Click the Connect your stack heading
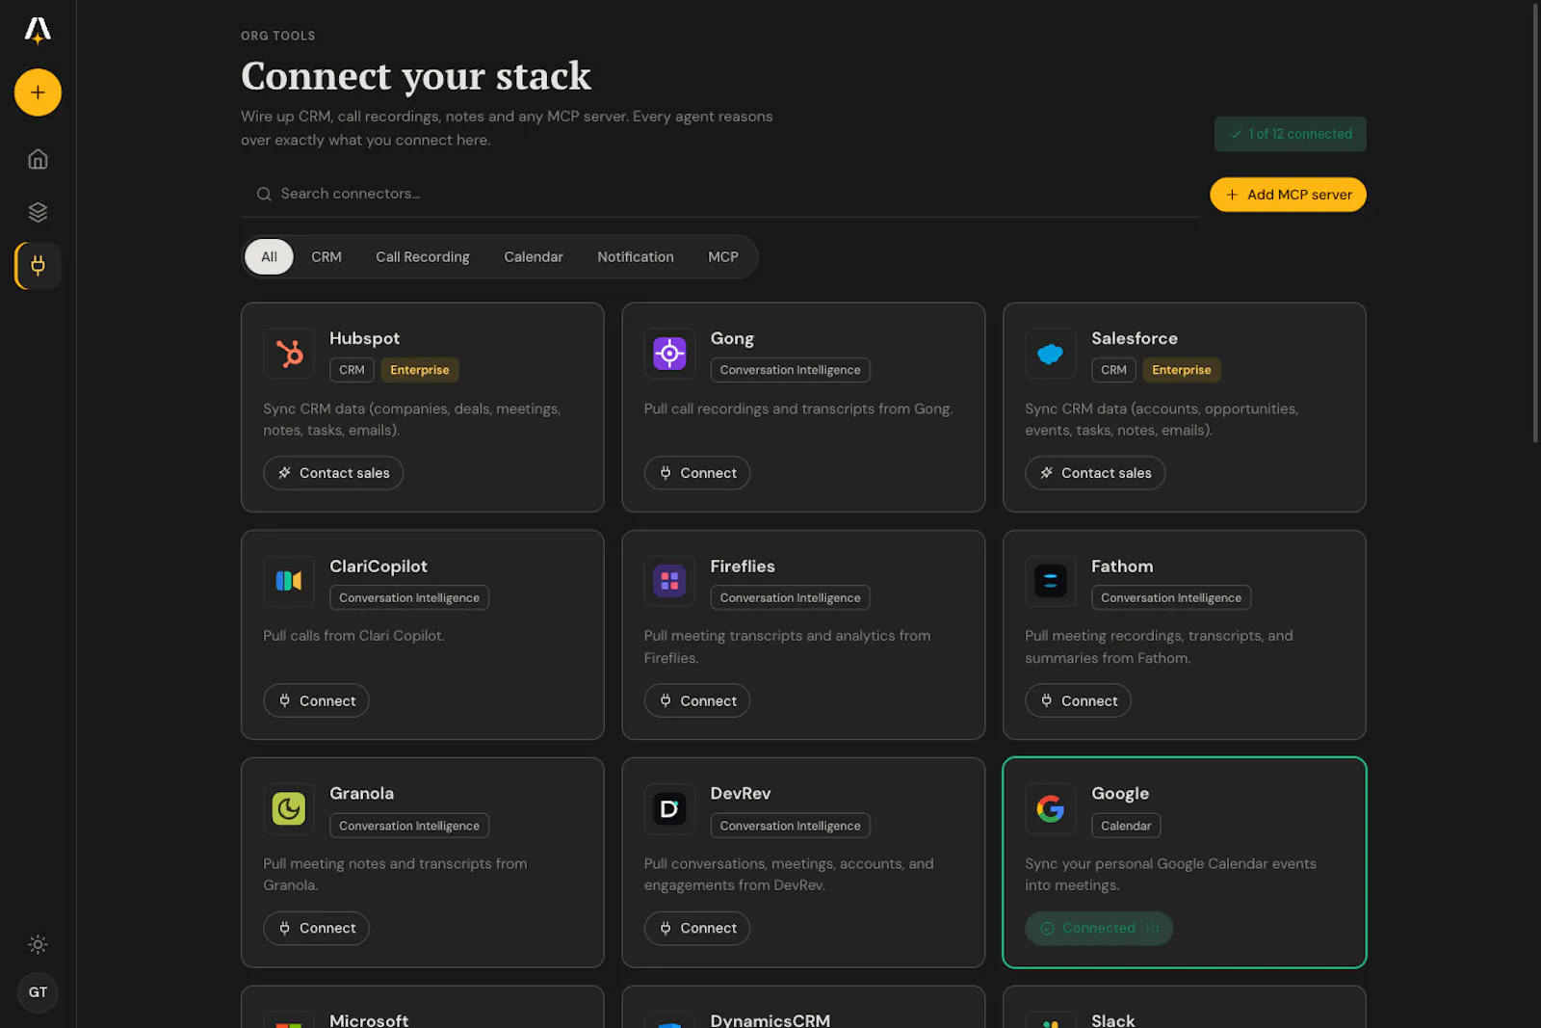Image resolution: width=1541 pixels, height=1028 pixels. pos(416,76)
